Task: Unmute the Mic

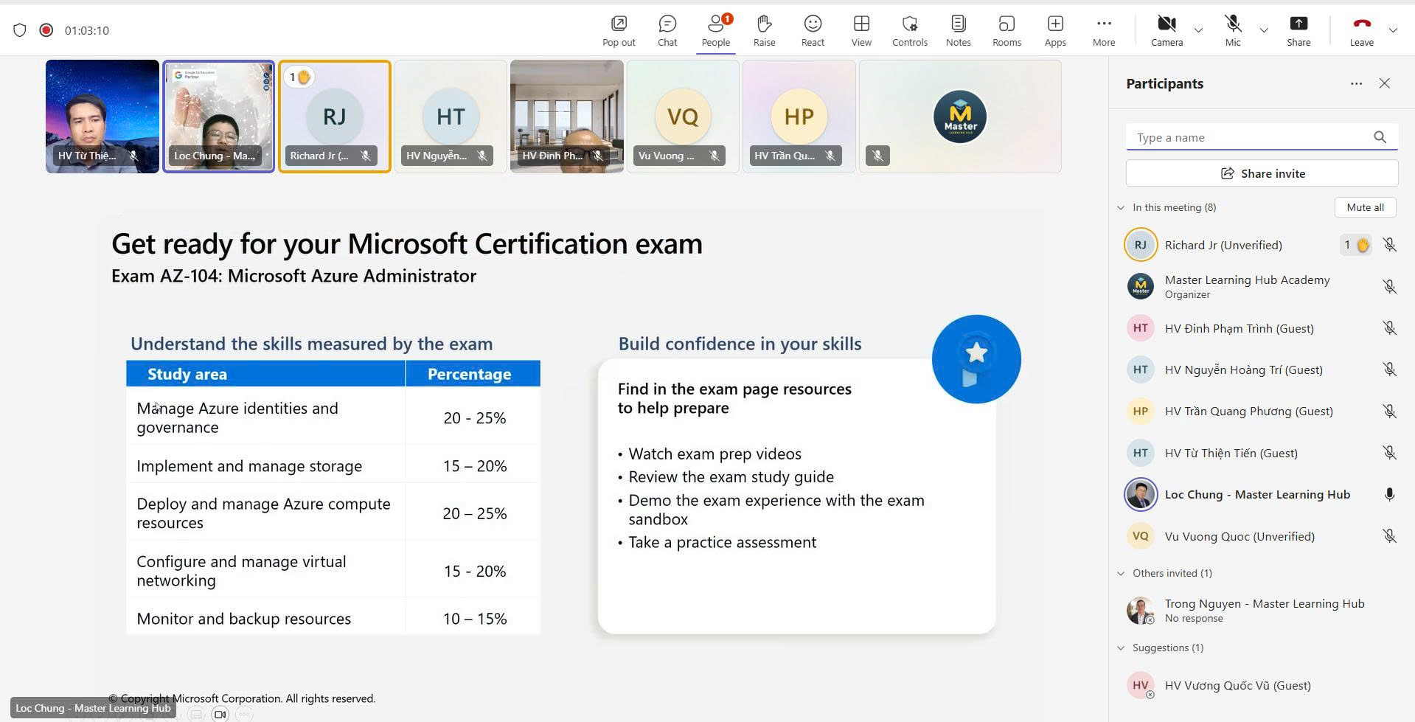Action: point(1232,30)
